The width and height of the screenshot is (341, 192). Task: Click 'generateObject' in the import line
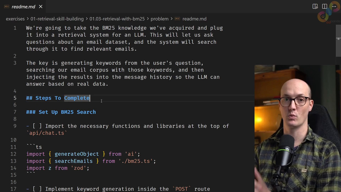[x=77, y=154]
